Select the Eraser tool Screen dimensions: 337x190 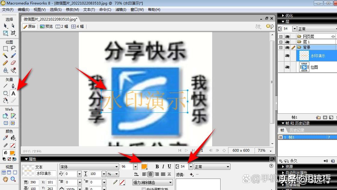tap(13, 63)
